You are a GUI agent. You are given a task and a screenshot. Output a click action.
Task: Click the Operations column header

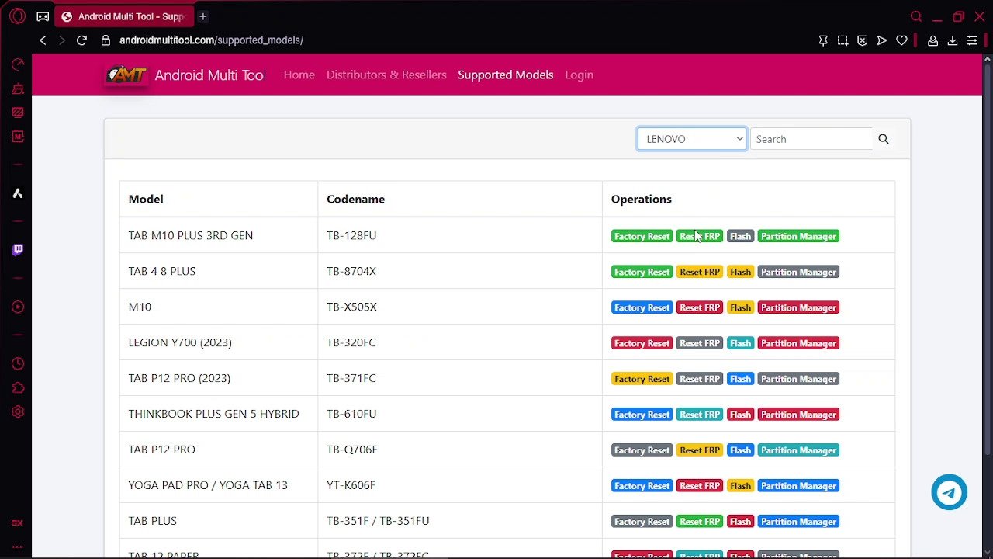coord(642,199)
